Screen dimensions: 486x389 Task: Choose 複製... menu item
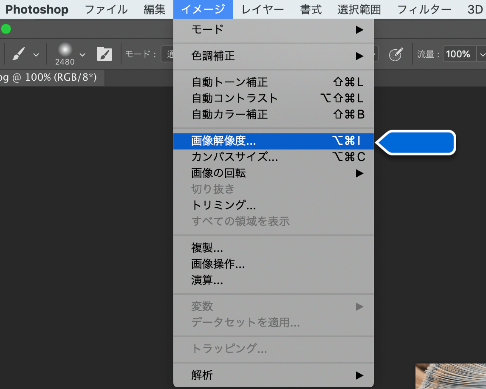(x=274, y=248)
